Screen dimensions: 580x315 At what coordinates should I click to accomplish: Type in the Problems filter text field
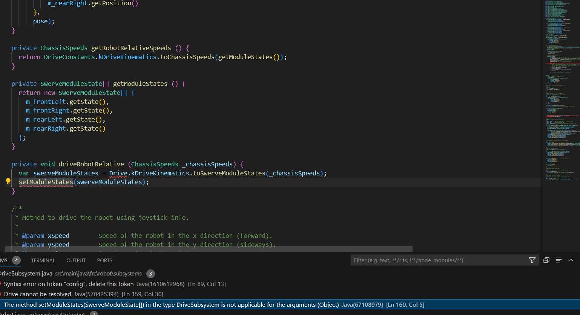437,260
